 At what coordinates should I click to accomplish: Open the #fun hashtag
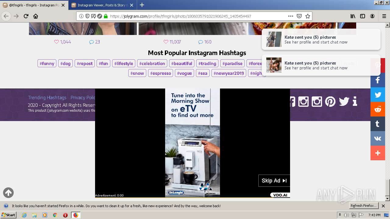point(103,64)
